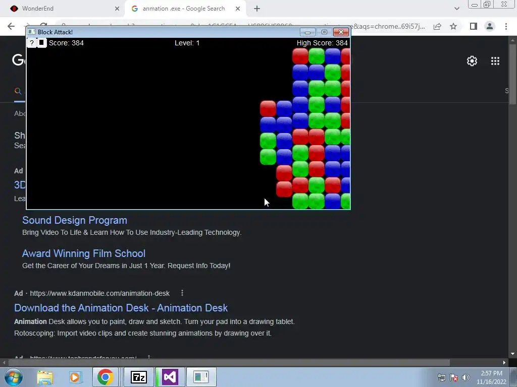Screen dimensions: 517x387
Task: Switch to Chrome in the taskbar
Action: tap(105, 377)
